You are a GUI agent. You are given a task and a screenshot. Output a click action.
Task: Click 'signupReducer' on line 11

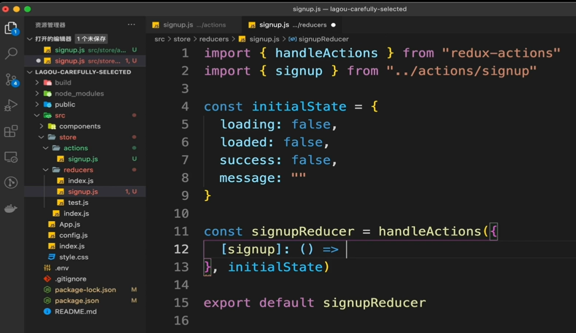303,232
